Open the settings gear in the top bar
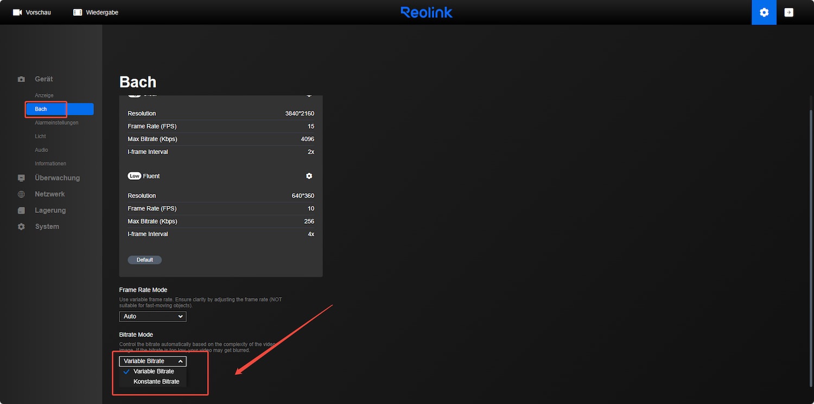The width and height of the screenshot is (814, 404). click(764, 12)
